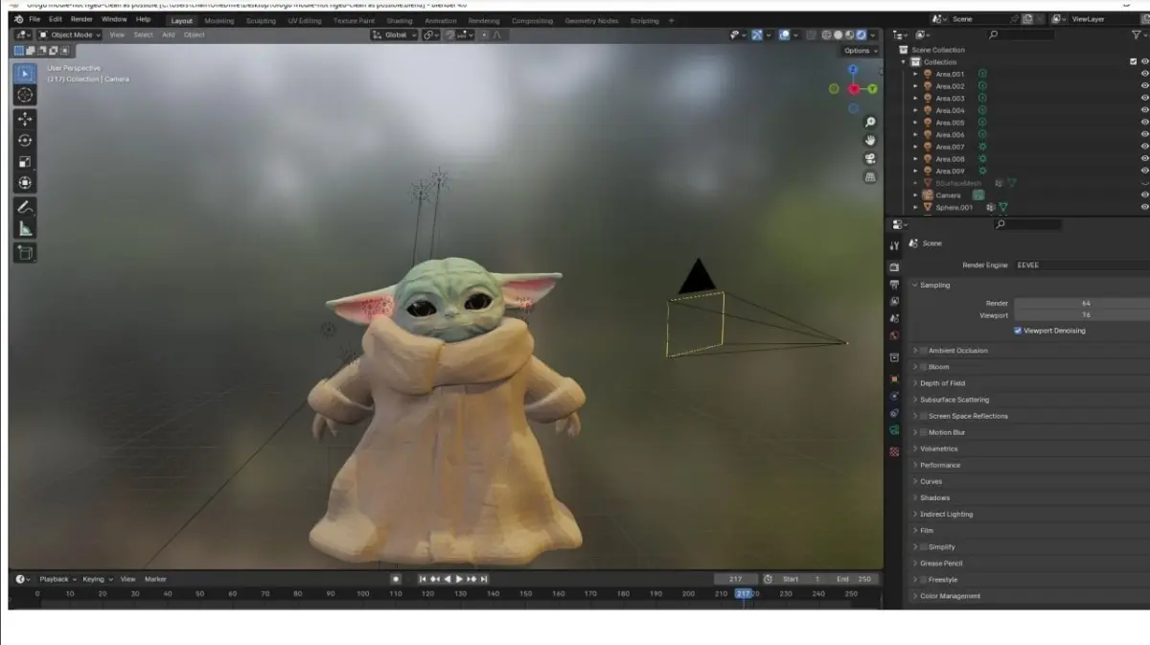Select the Measure tool
Viewport: 1150px width, 645px height.
[25, 228]
